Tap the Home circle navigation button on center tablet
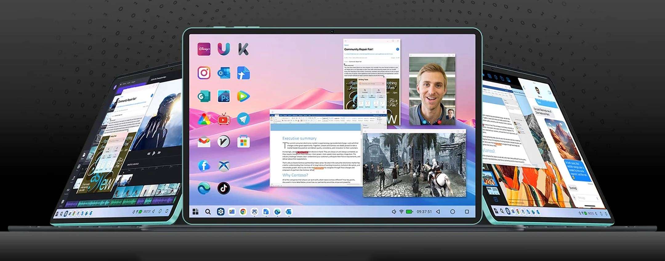Image resolution: width=665 pixels, height=261 pixels. coord(453,212)
